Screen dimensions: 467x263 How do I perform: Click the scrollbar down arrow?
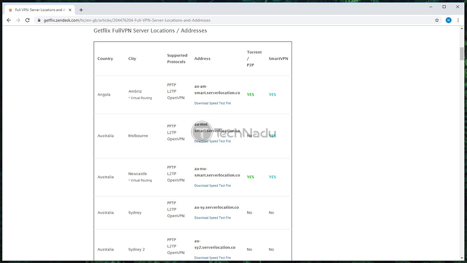(x=462, y=258)
